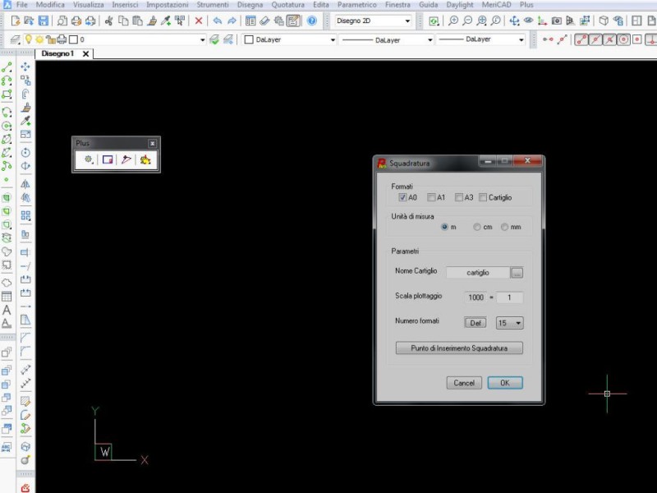Enable the A1 format checkbox
Screen dimensions: 657x493
(x=431, y=197)
